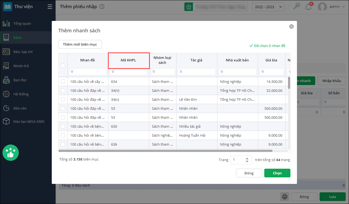Click the filter icon under Nhà xuất bản
The height and width of the screenshot is (204, 349).
coord(222,72)
